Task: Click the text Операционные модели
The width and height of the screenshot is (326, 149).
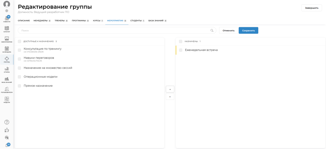Action: click(x=40, y=77)
